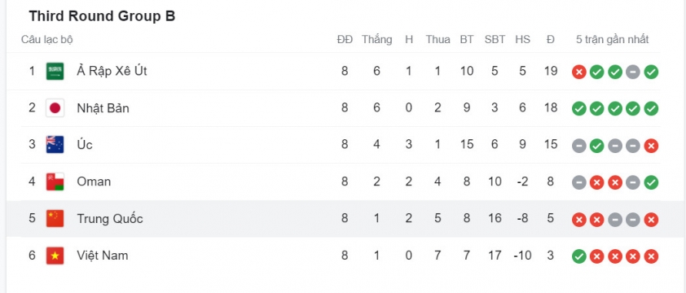Click the Saudi Arabia flag icon

coord(55,72)
